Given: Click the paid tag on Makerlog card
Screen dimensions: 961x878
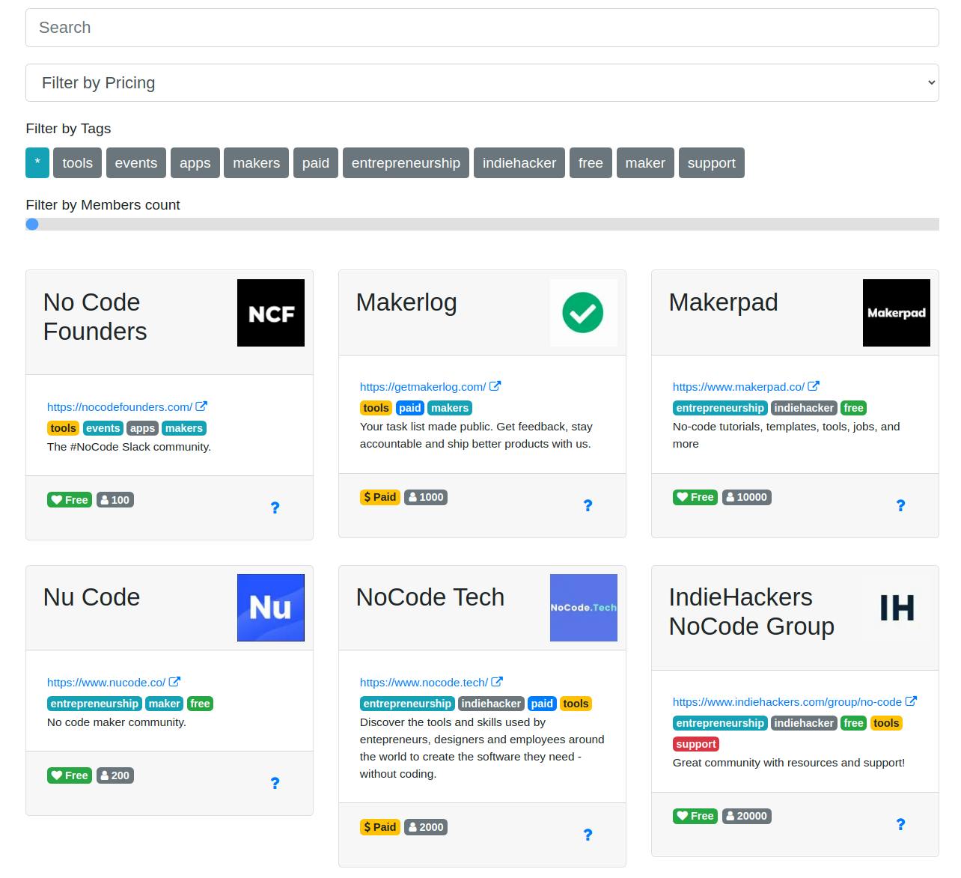Looking at the screenshot, I should [410, 408].
